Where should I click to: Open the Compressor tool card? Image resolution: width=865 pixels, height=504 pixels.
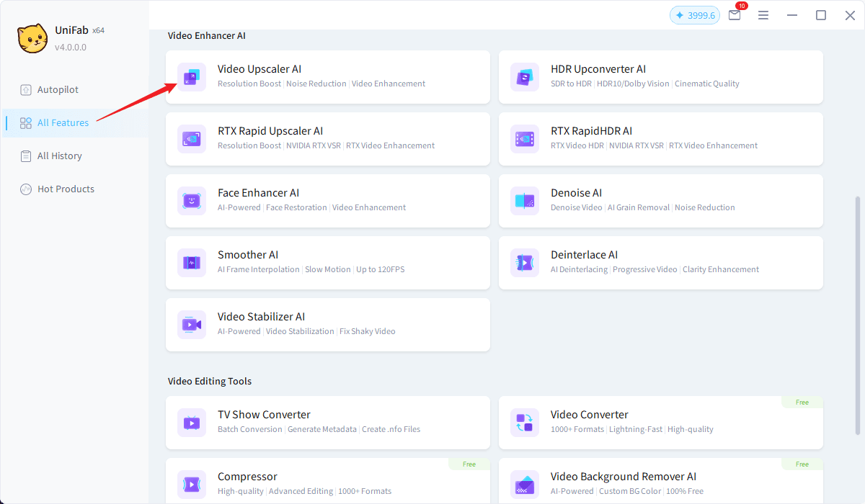327,481
